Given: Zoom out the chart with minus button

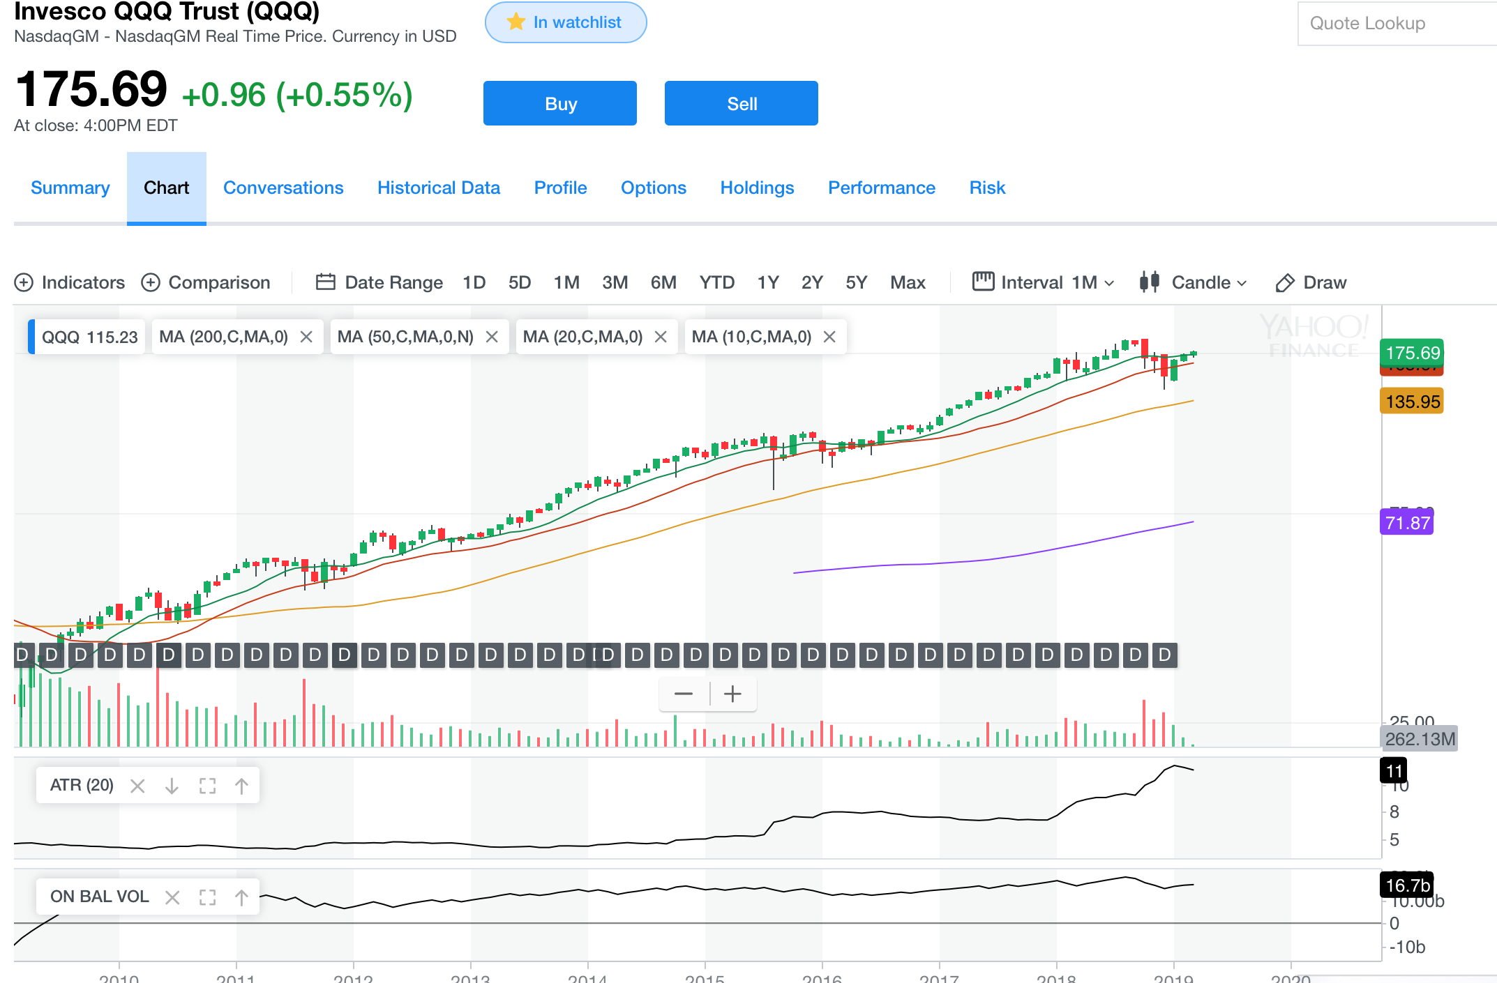Looking at the screenshot, I should pos(684,694).
